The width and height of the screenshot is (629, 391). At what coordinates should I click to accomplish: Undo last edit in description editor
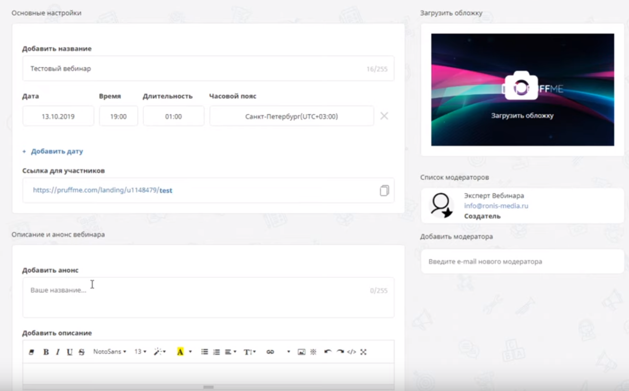click(328, 352)
